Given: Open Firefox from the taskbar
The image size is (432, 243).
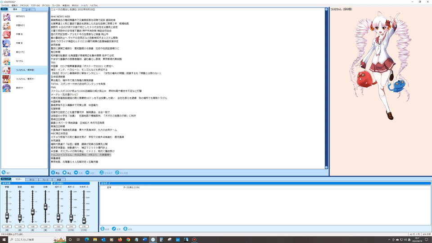Looking at the screenshot, I should [120, 240].
